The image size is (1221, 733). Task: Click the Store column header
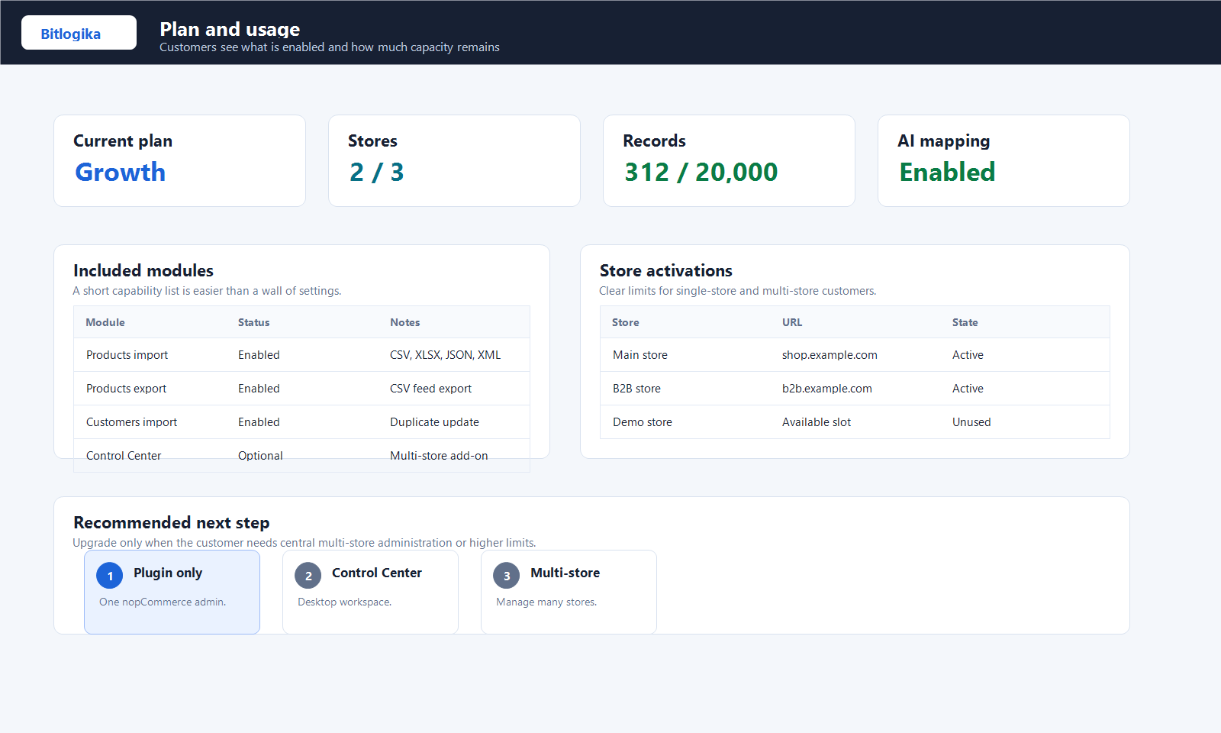click(x=626, y=322)
